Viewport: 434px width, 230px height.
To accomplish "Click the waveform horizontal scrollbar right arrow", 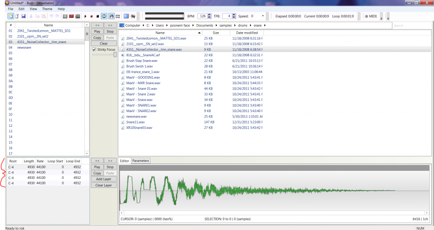I will coord(426,213).
